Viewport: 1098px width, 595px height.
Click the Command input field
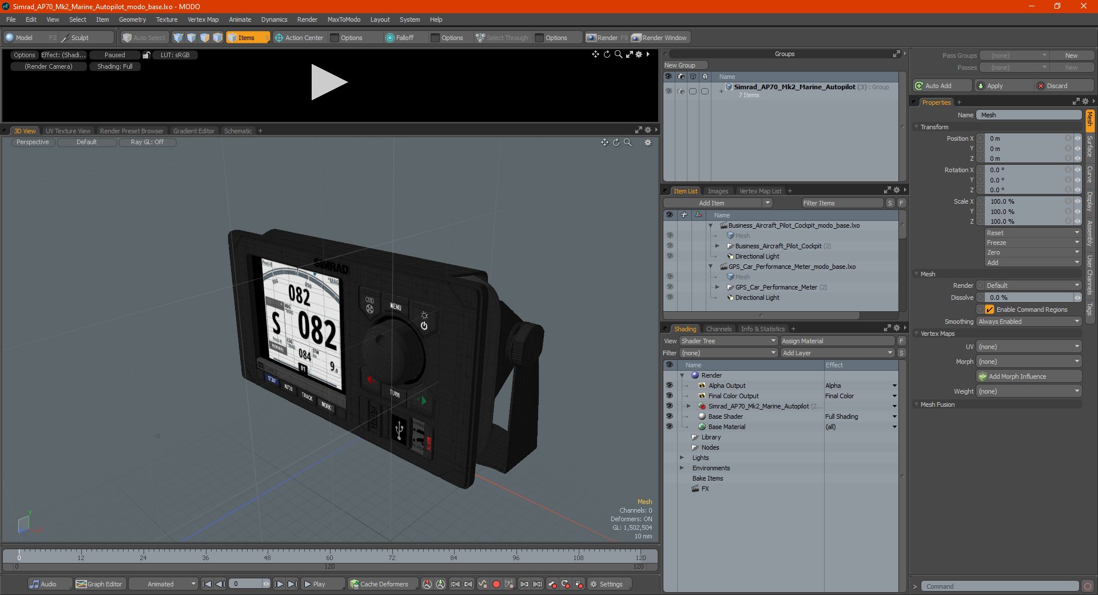coord(999,586)
